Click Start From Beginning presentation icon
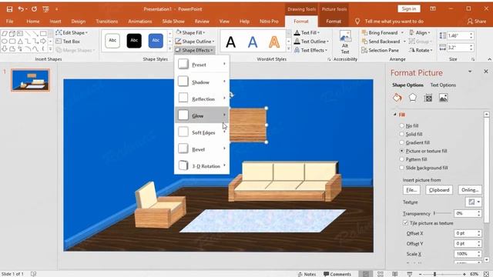The width and height of the screenshot is (493, 277). point(46,9)
